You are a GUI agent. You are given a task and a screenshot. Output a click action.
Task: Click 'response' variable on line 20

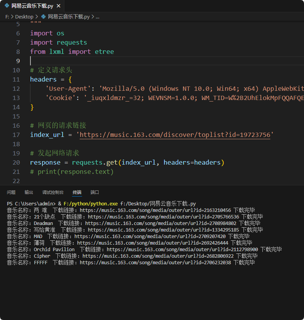[45, 162]
